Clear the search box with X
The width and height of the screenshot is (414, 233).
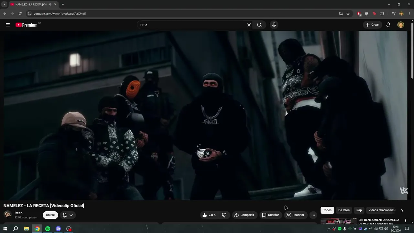249,25
